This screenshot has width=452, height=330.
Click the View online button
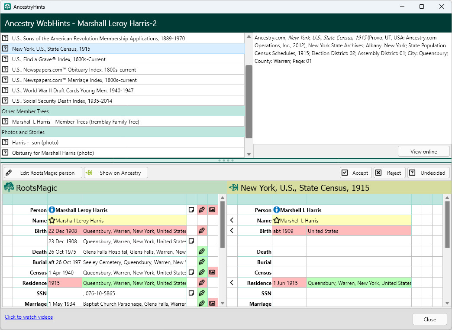pos(423,151)
